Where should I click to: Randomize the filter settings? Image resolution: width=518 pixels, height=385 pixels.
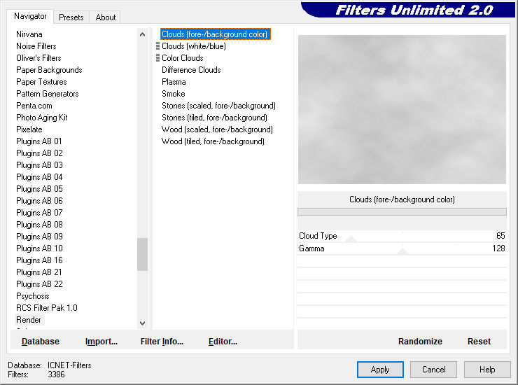(420, 342)
